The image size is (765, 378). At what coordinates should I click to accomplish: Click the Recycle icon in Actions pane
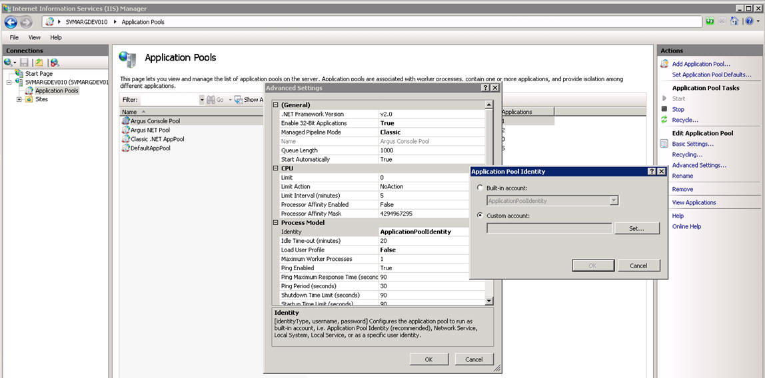coord(664,120)
